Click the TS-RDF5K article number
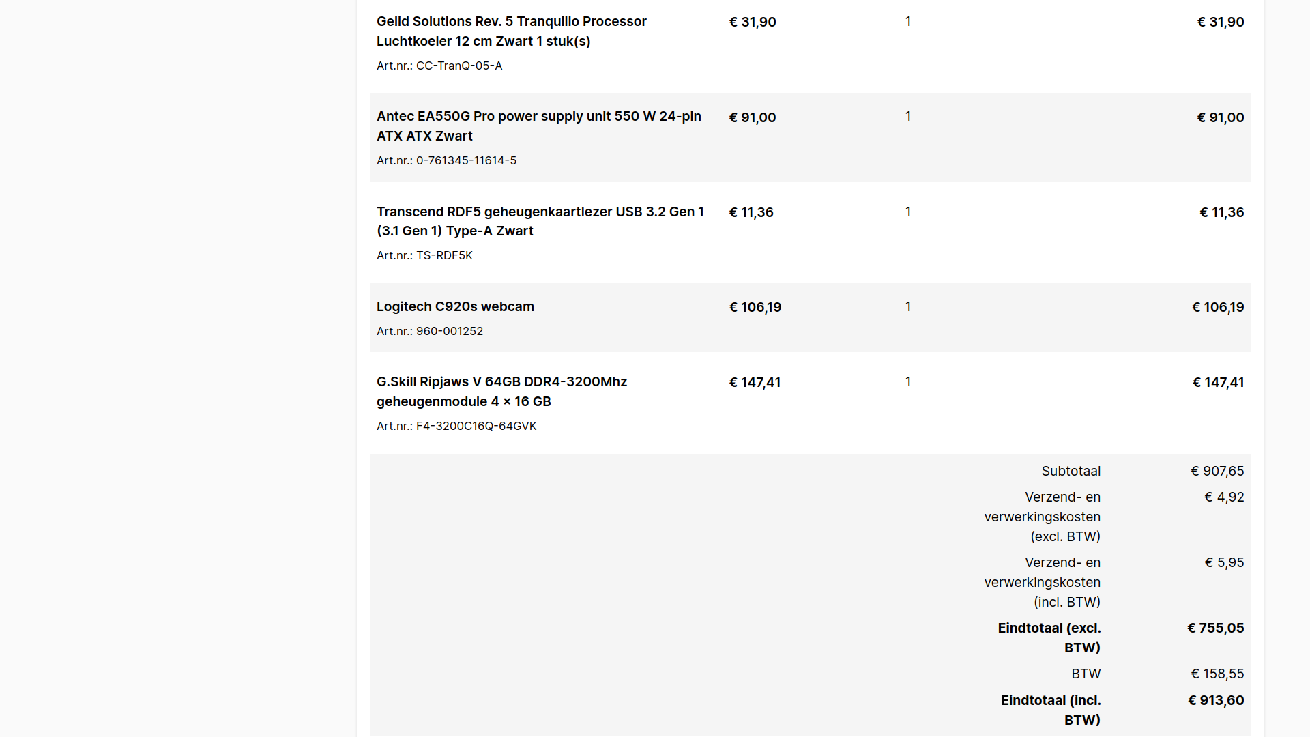 coord(444,256)
